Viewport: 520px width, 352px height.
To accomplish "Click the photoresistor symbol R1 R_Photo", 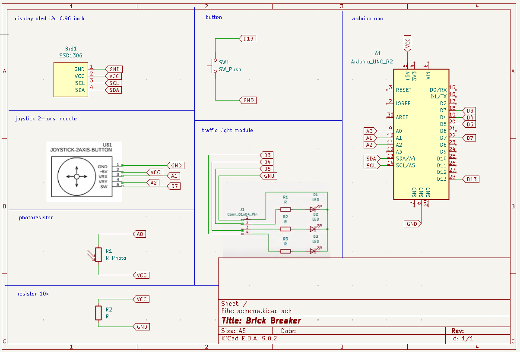I will tap(98, 255).
